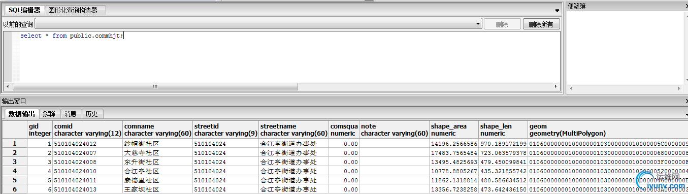This screenshot has width=688, height=194.
Task: Select the gid column header
Action: tap(40, 130)
